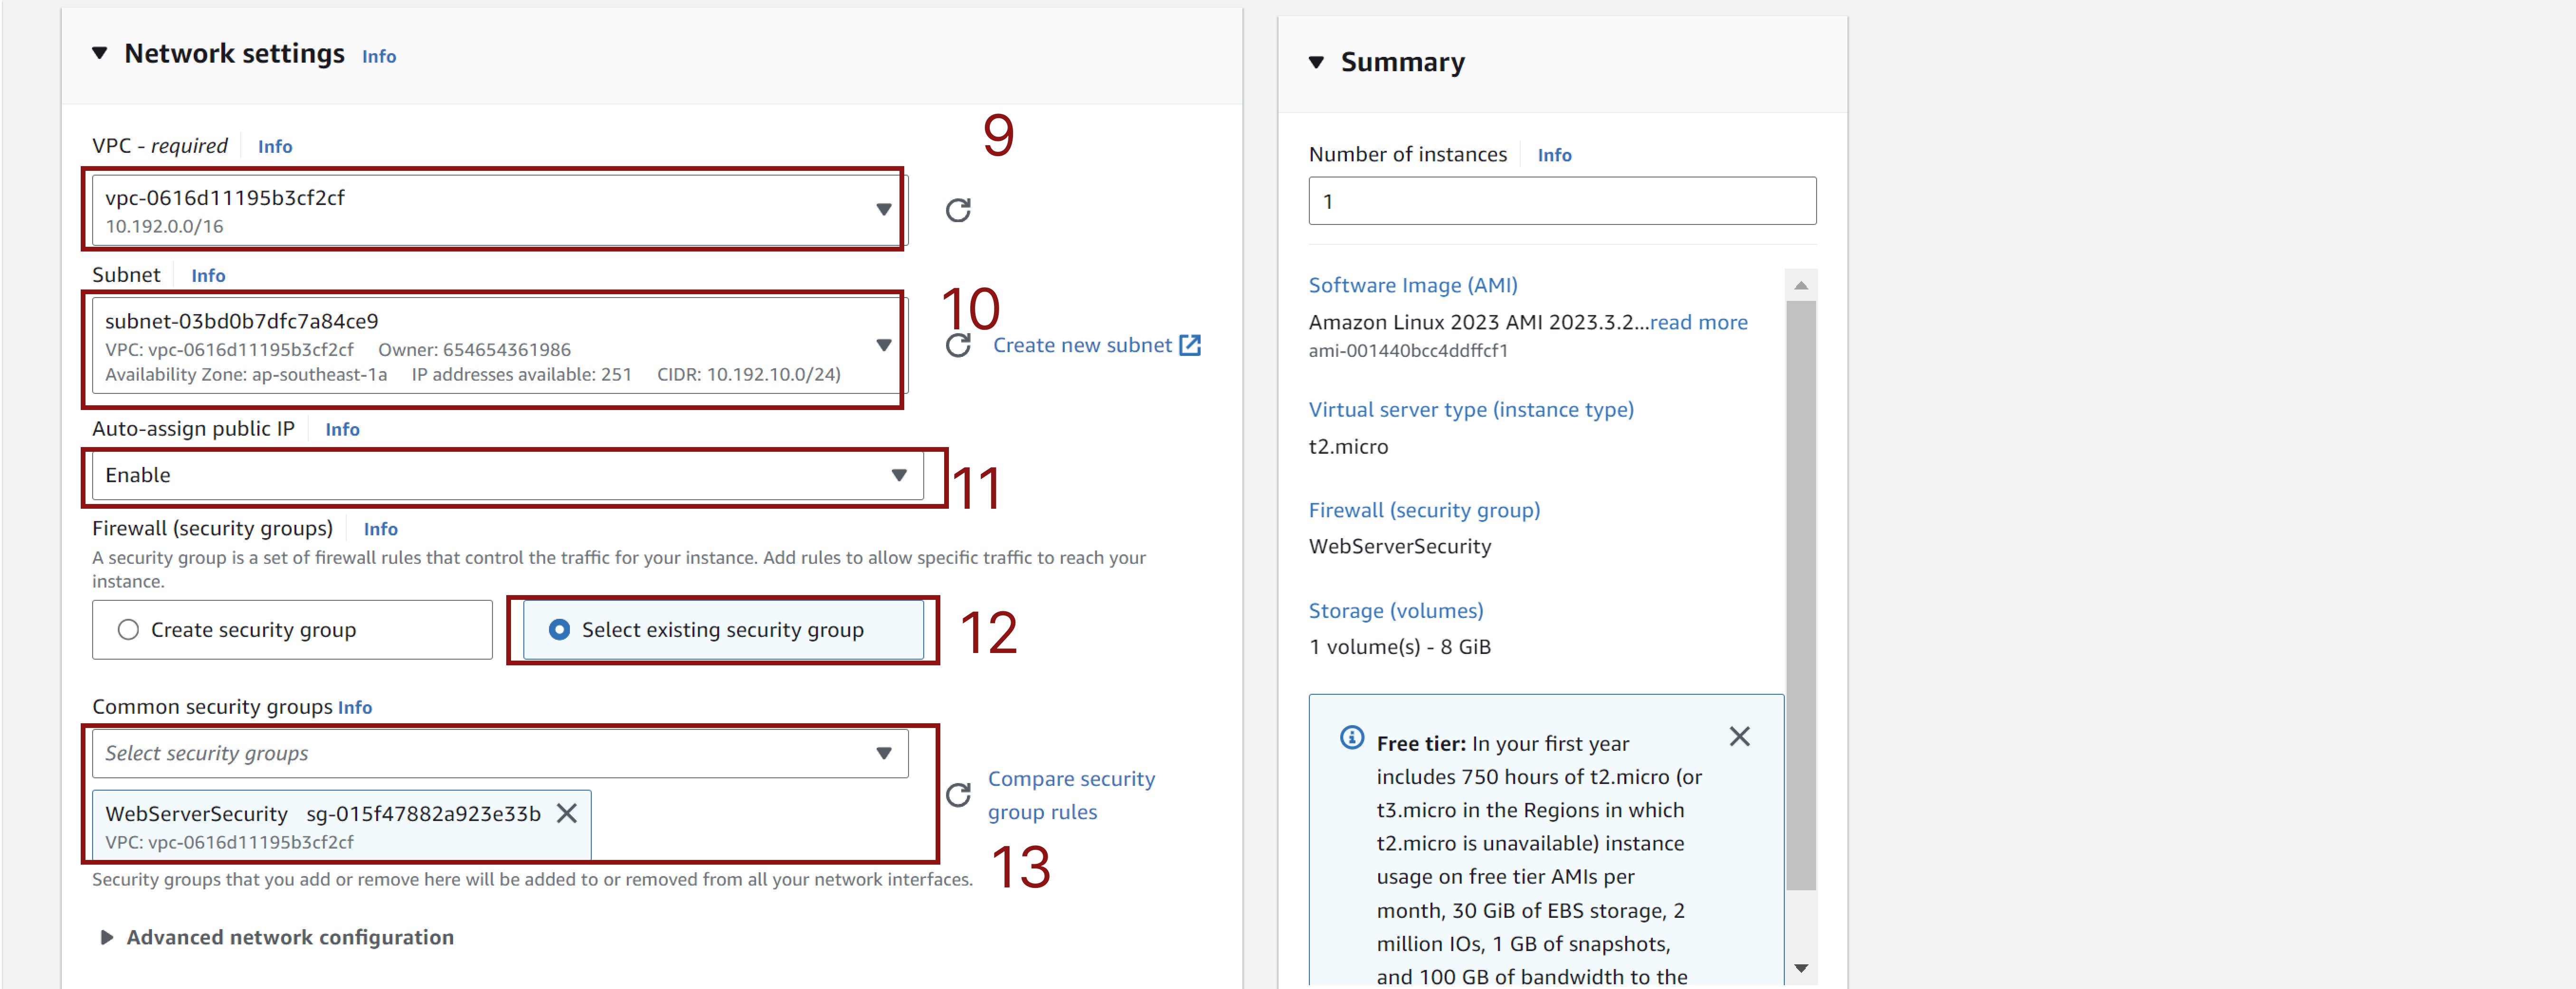Open Info link for Subnet
2576x989 pixels.
pos(208,276)
